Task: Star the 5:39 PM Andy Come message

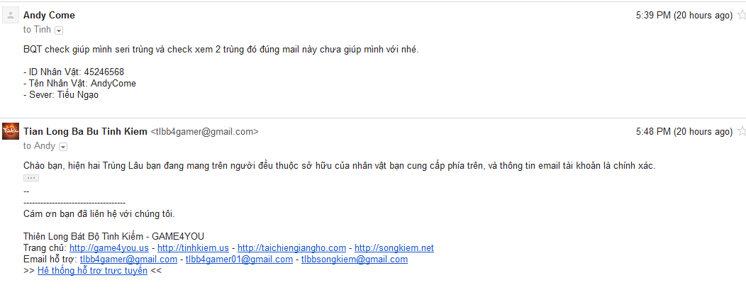Action: click(742, 15)
